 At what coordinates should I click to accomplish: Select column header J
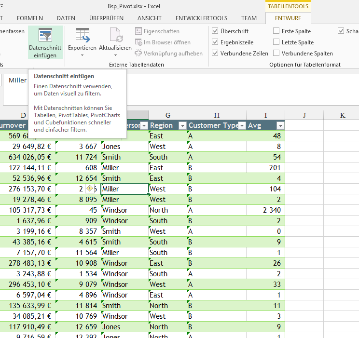coord(304,115)
